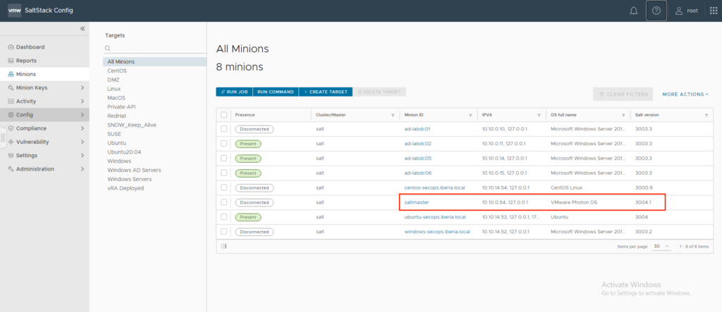This screenshot has width=722, height=312.
Task: Select the Windows AD Servers target
Action: (134, 170)
